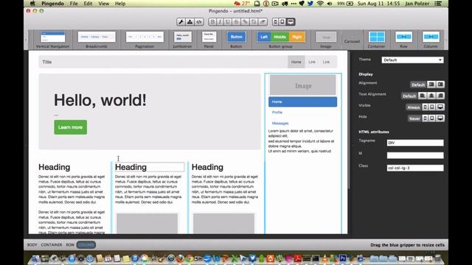Set Text Alignment to right icon

[440, 96]
